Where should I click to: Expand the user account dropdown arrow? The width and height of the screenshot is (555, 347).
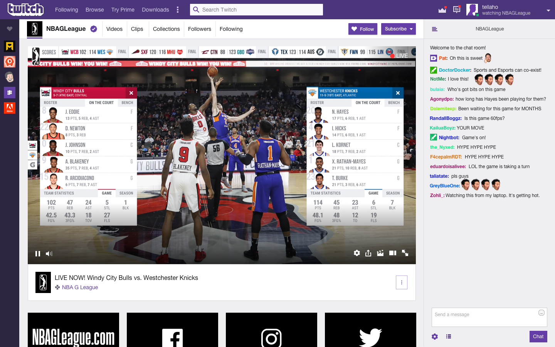548,10
